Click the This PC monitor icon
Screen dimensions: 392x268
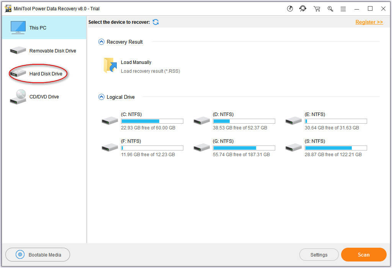tap(18, 27)
